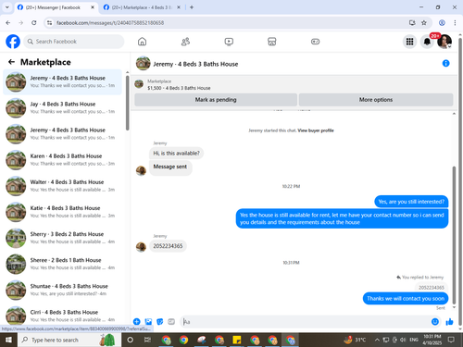Choose a GIF icon in composer

(171, 322)
